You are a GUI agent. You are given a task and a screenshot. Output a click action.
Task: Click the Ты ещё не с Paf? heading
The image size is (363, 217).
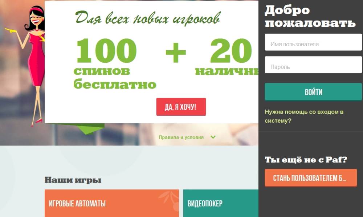tap(306, 159)
